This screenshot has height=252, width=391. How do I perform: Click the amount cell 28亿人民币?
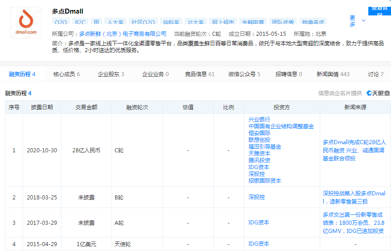point(86,150)
